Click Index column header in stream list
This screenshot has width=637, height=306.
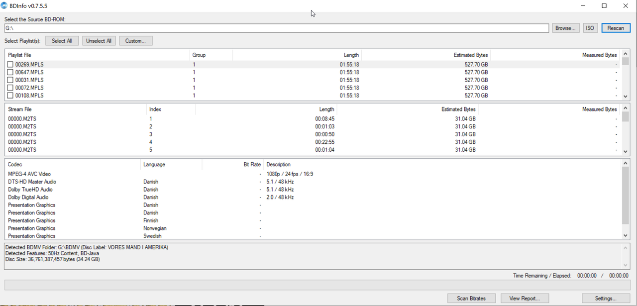pos(171,109)
